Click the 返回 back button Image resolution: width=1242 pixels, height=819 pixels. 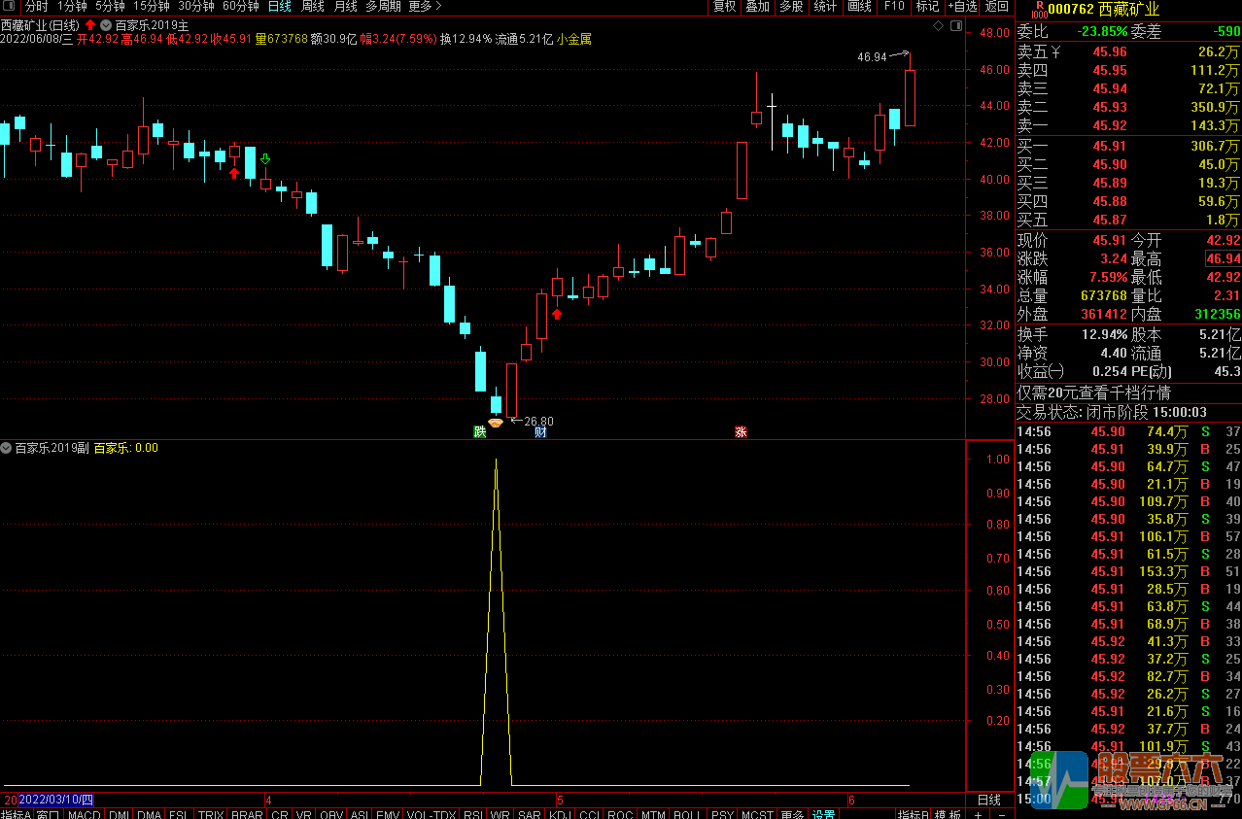click(x=997, y=6)
